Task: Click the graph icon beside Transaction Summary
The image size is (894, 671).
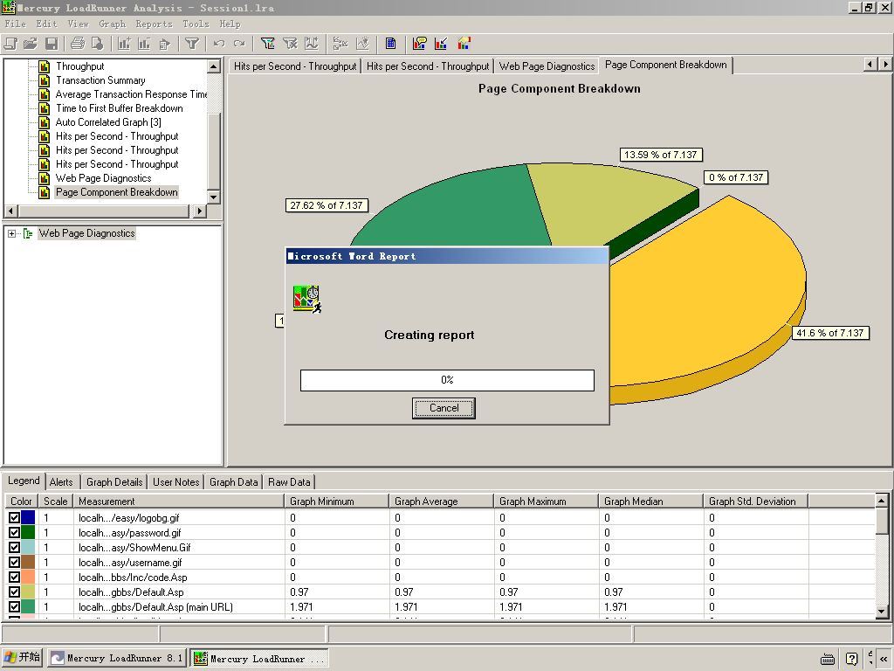Action: click(44, 80)
